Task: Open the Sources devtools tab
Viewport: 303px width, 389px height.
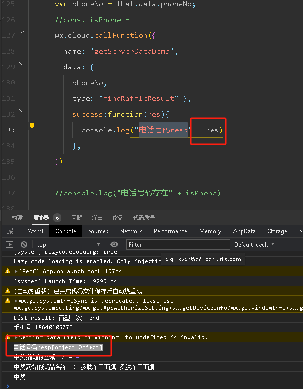Action: (x=98, y=231)
